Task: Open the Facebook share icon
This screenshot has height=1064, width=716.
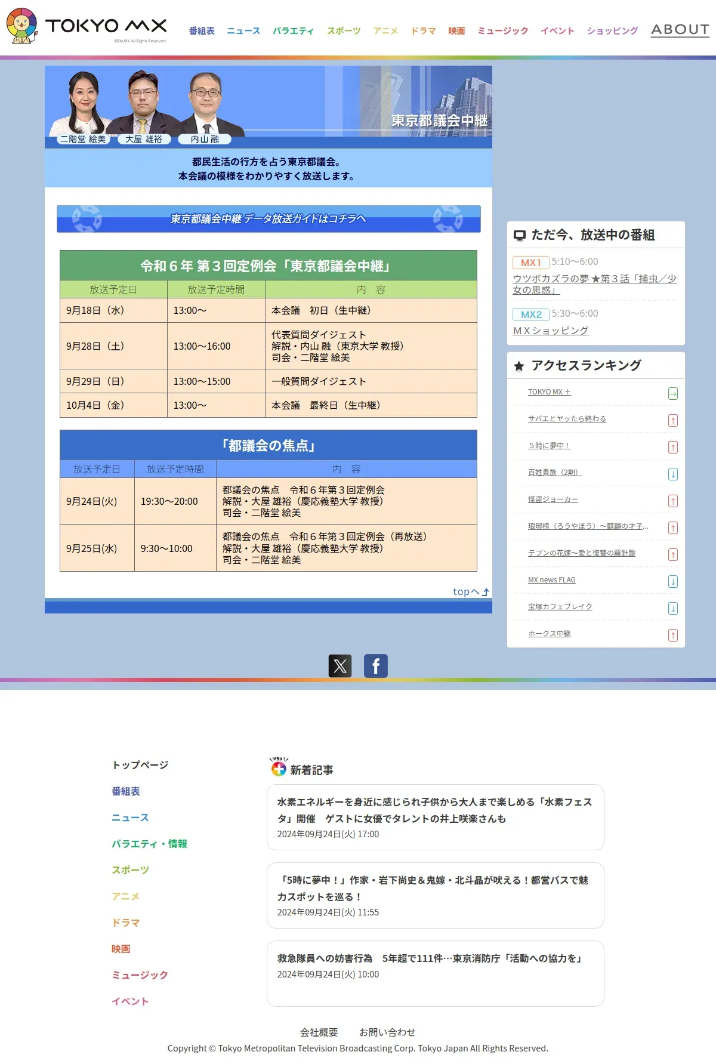Action: (x=376, y=666)
